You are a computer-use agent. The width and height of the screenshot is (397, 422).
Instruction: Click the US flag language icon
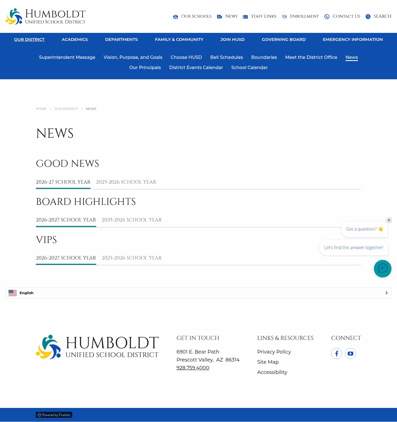click(13, 293)
